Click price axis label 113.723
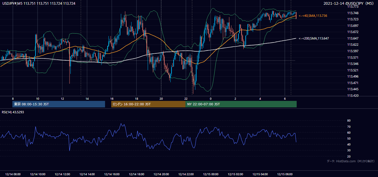 point(353,19)
